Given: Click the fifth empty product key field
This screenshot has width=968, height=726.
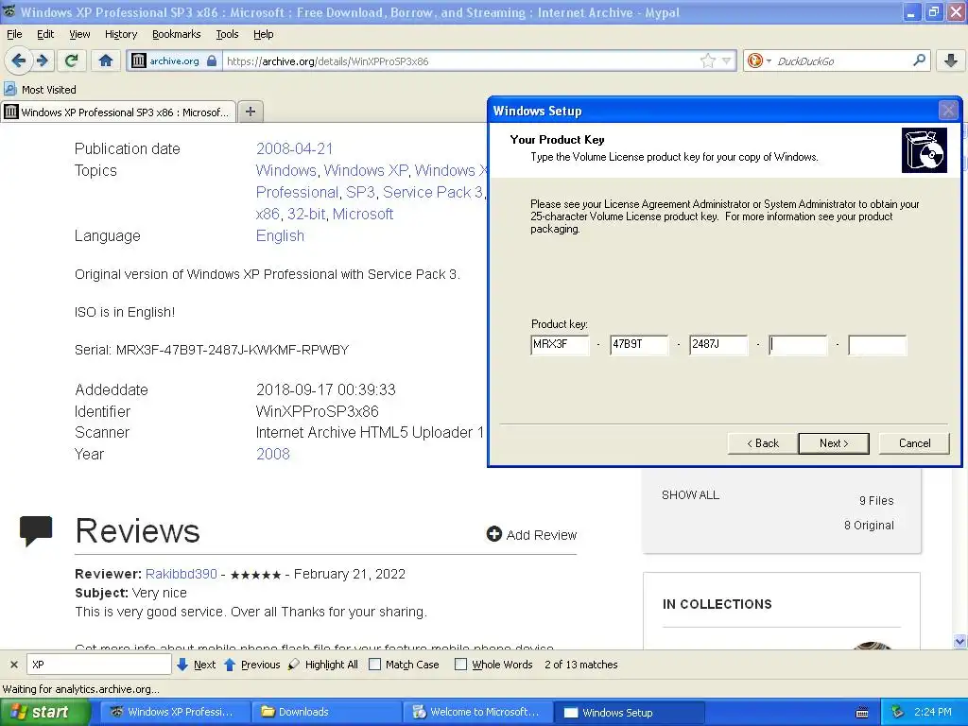Looking at the screenshot, I should point(878,344).
